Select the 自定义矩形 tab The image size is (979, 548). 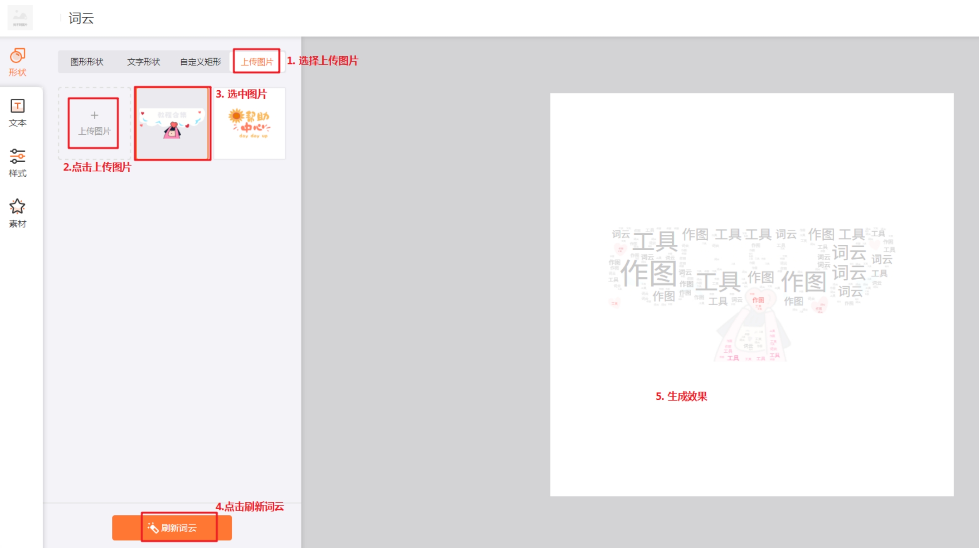click(x=200, y=61)
